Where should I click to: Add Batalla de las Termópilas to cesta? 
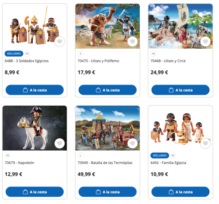(107, 192)
